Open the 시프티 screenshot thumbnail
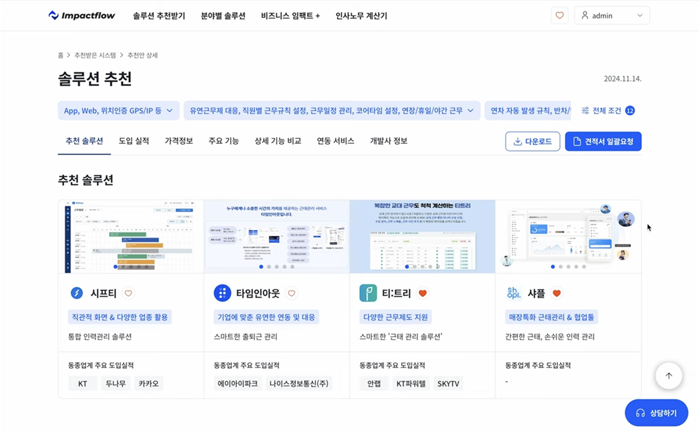Viewport: 699px width, 431px height. click(x=131, y=236)
